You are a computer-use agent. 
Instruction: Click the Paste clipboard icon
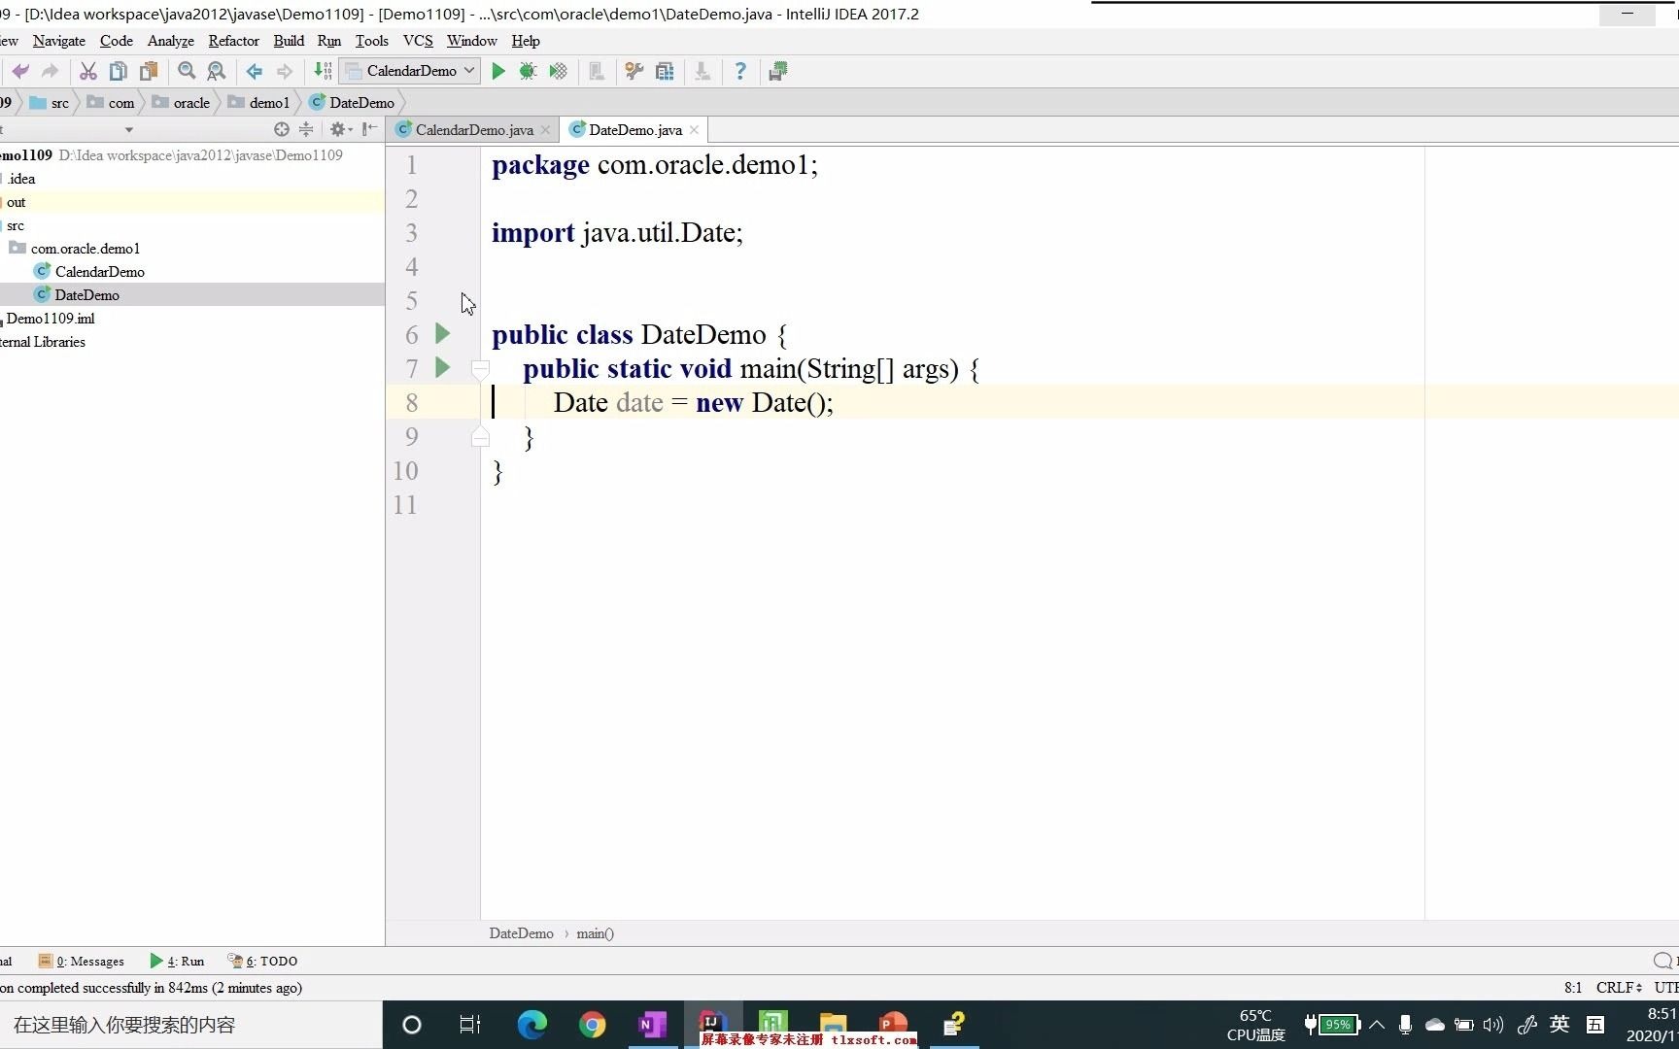tap(149, 71)
